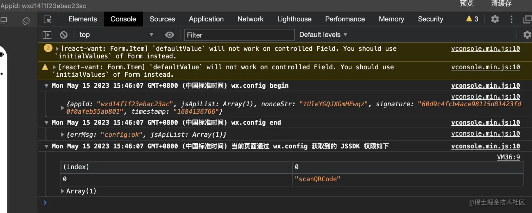Image resolution: width=532 pixels, height=213 pixels.
Task: Click the screencast display icon on the left
Action: pos(4,20)
